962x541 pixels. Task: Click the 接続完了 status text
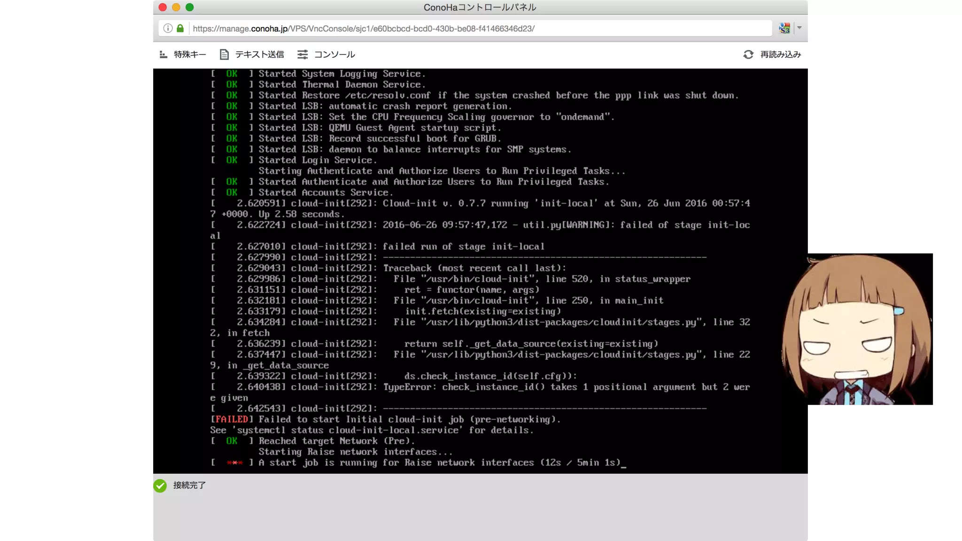coord(189,486)
